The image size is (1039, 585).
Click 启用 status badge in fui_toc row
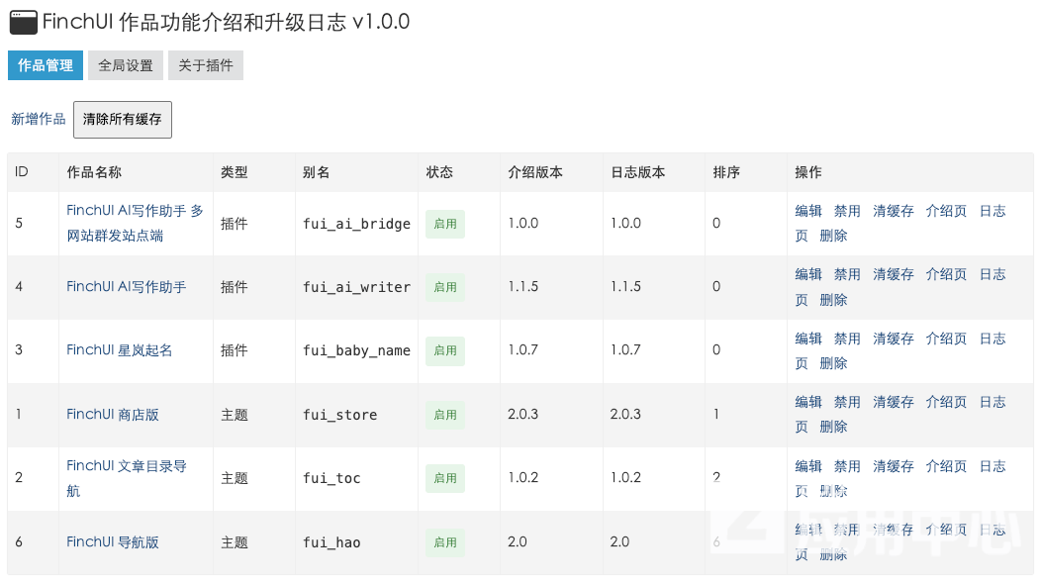tap(445, 478)
